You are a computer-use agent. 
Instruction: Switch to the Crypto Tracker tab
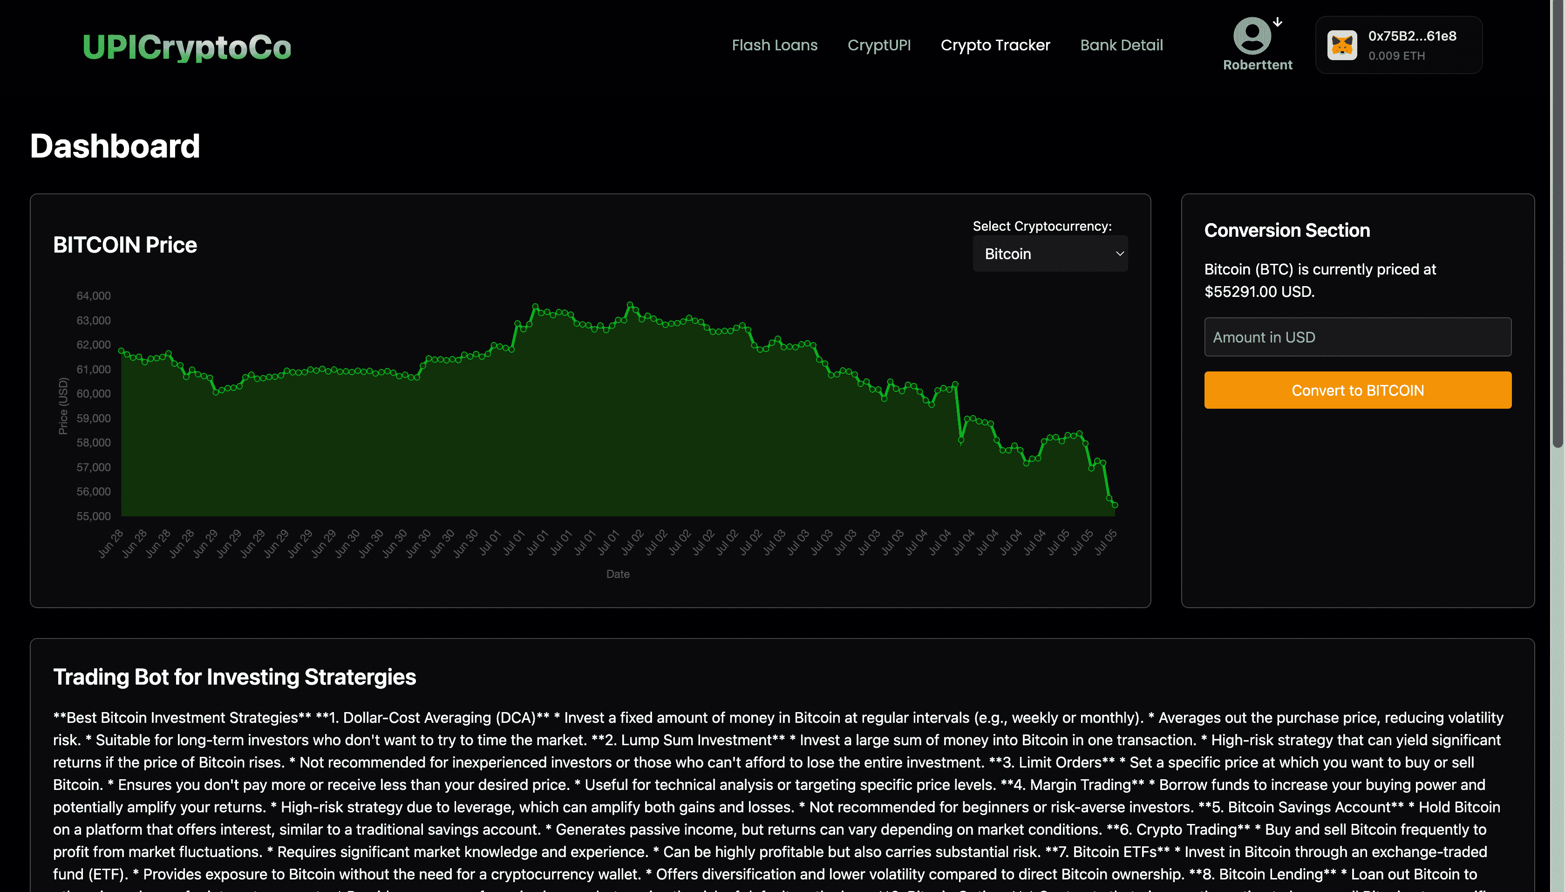[x=995, y=45]
